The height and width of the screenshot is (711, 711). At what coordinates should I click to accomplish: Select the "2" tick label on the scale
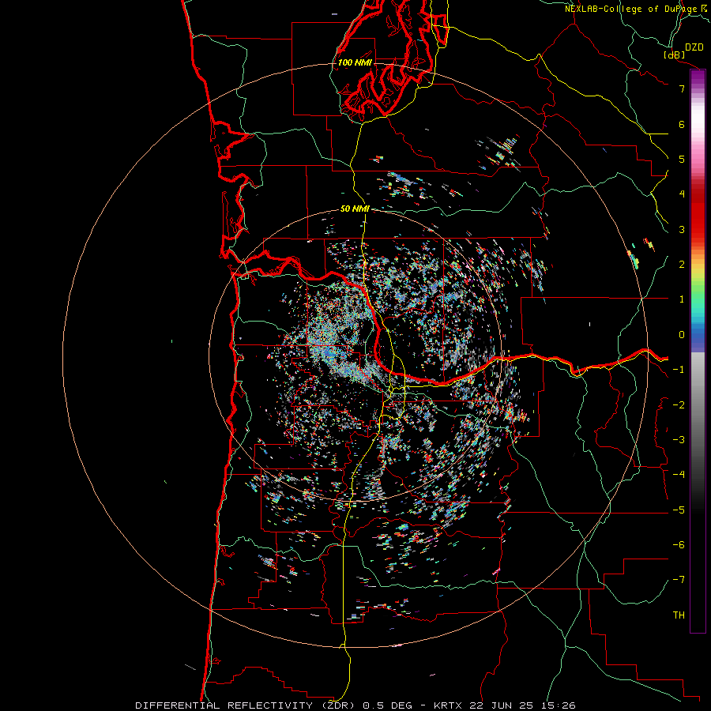(682, 265)
